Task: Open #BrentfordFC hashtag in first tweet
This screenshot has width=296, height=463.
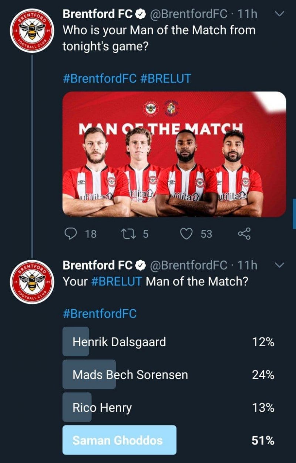Action: pyautogui.click(x=100, y=78)
